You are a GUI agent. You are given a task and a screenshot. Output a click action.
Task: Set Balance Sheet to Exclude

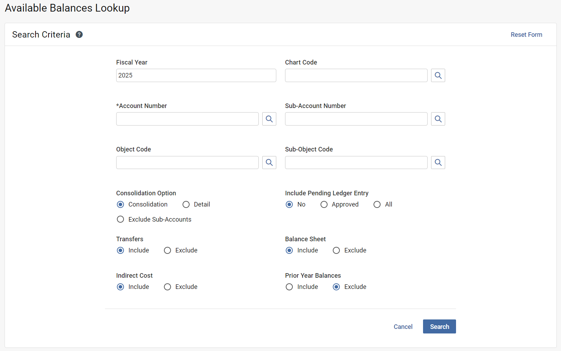coord(336,250)
